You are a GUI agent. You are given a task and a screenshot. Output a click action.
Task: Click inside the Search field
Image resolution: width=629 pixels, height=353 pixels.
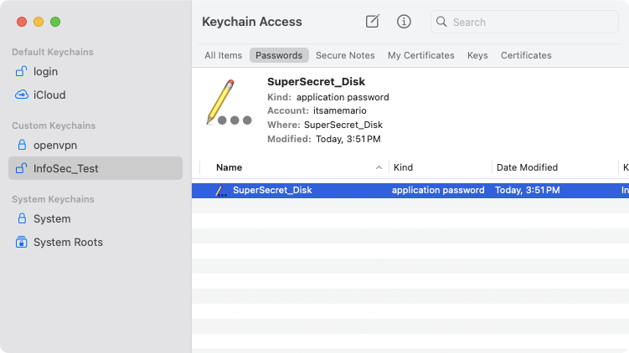pyautogui.click(x=528, y=23)
